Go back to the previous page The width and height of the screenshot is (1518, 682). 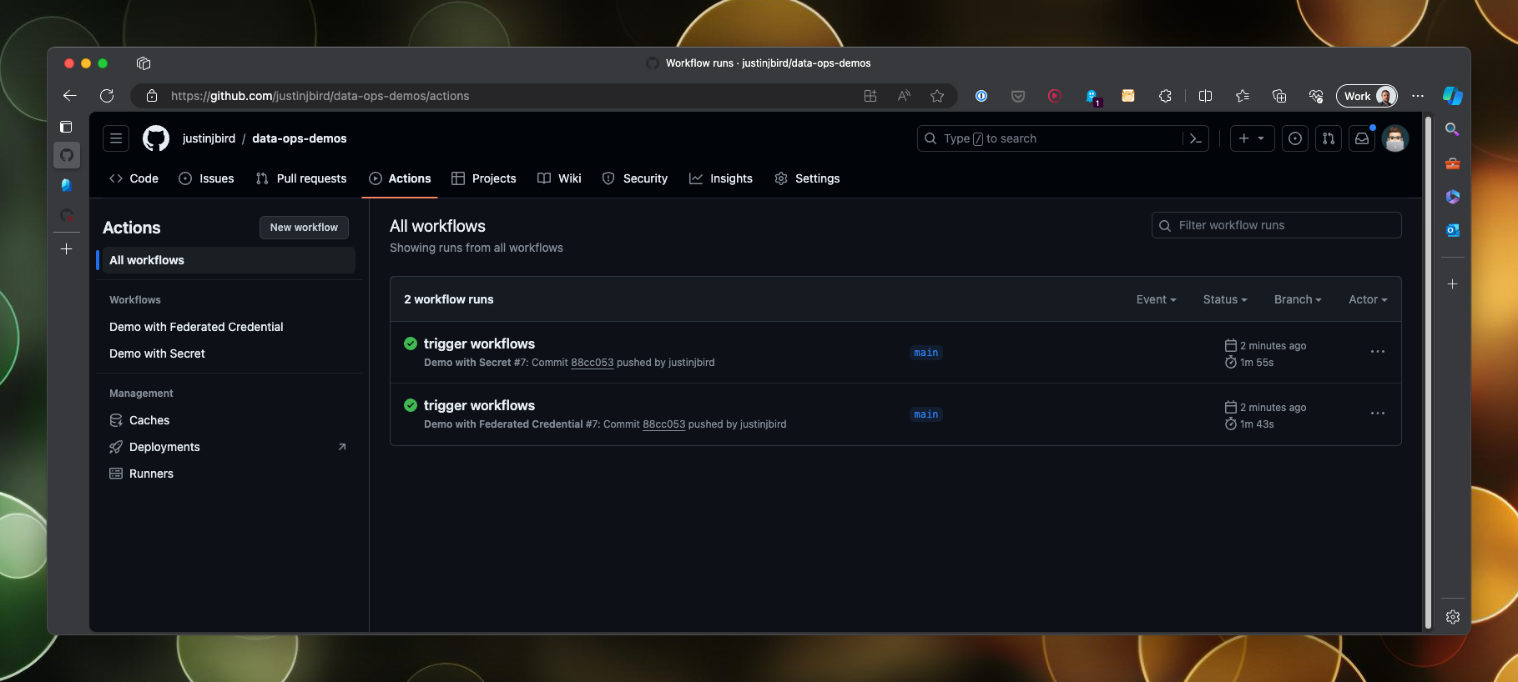(x=70, y=96)
